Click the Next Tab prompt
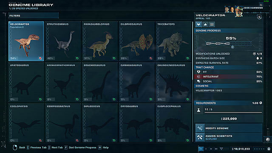Image resolution: width=272 pixels, height=153 pixels. pos(56,147)
